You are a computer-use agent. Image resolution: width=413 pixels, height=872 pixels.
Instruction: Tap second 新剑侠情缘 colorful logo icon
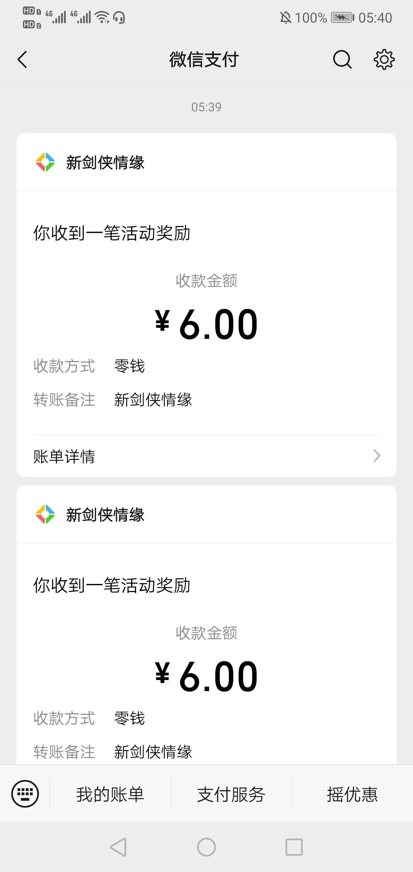coord(45,514)
